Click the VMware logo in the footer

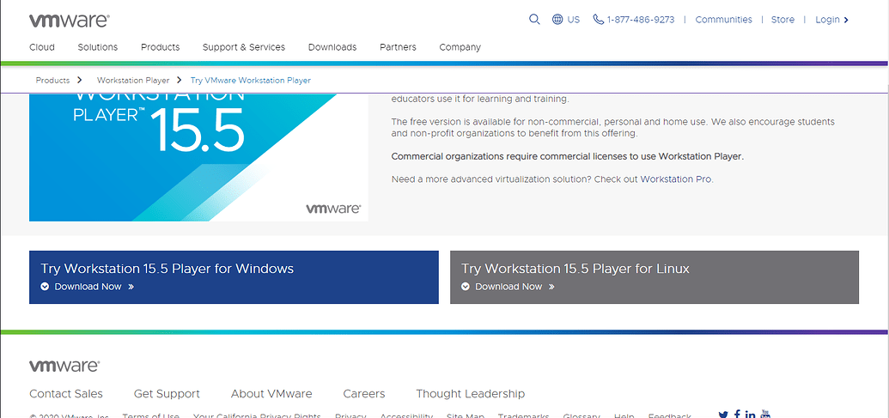[64, 366]
